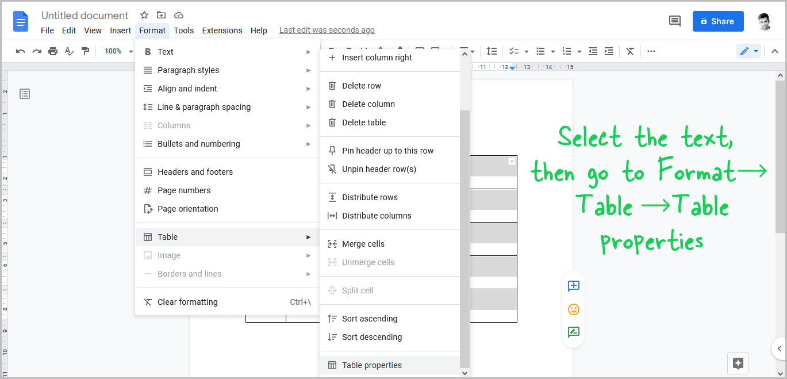Image resolution: width=787 pixels, height=379 pixels.
Task: Expand the numbered list style options
Action: 580,51
